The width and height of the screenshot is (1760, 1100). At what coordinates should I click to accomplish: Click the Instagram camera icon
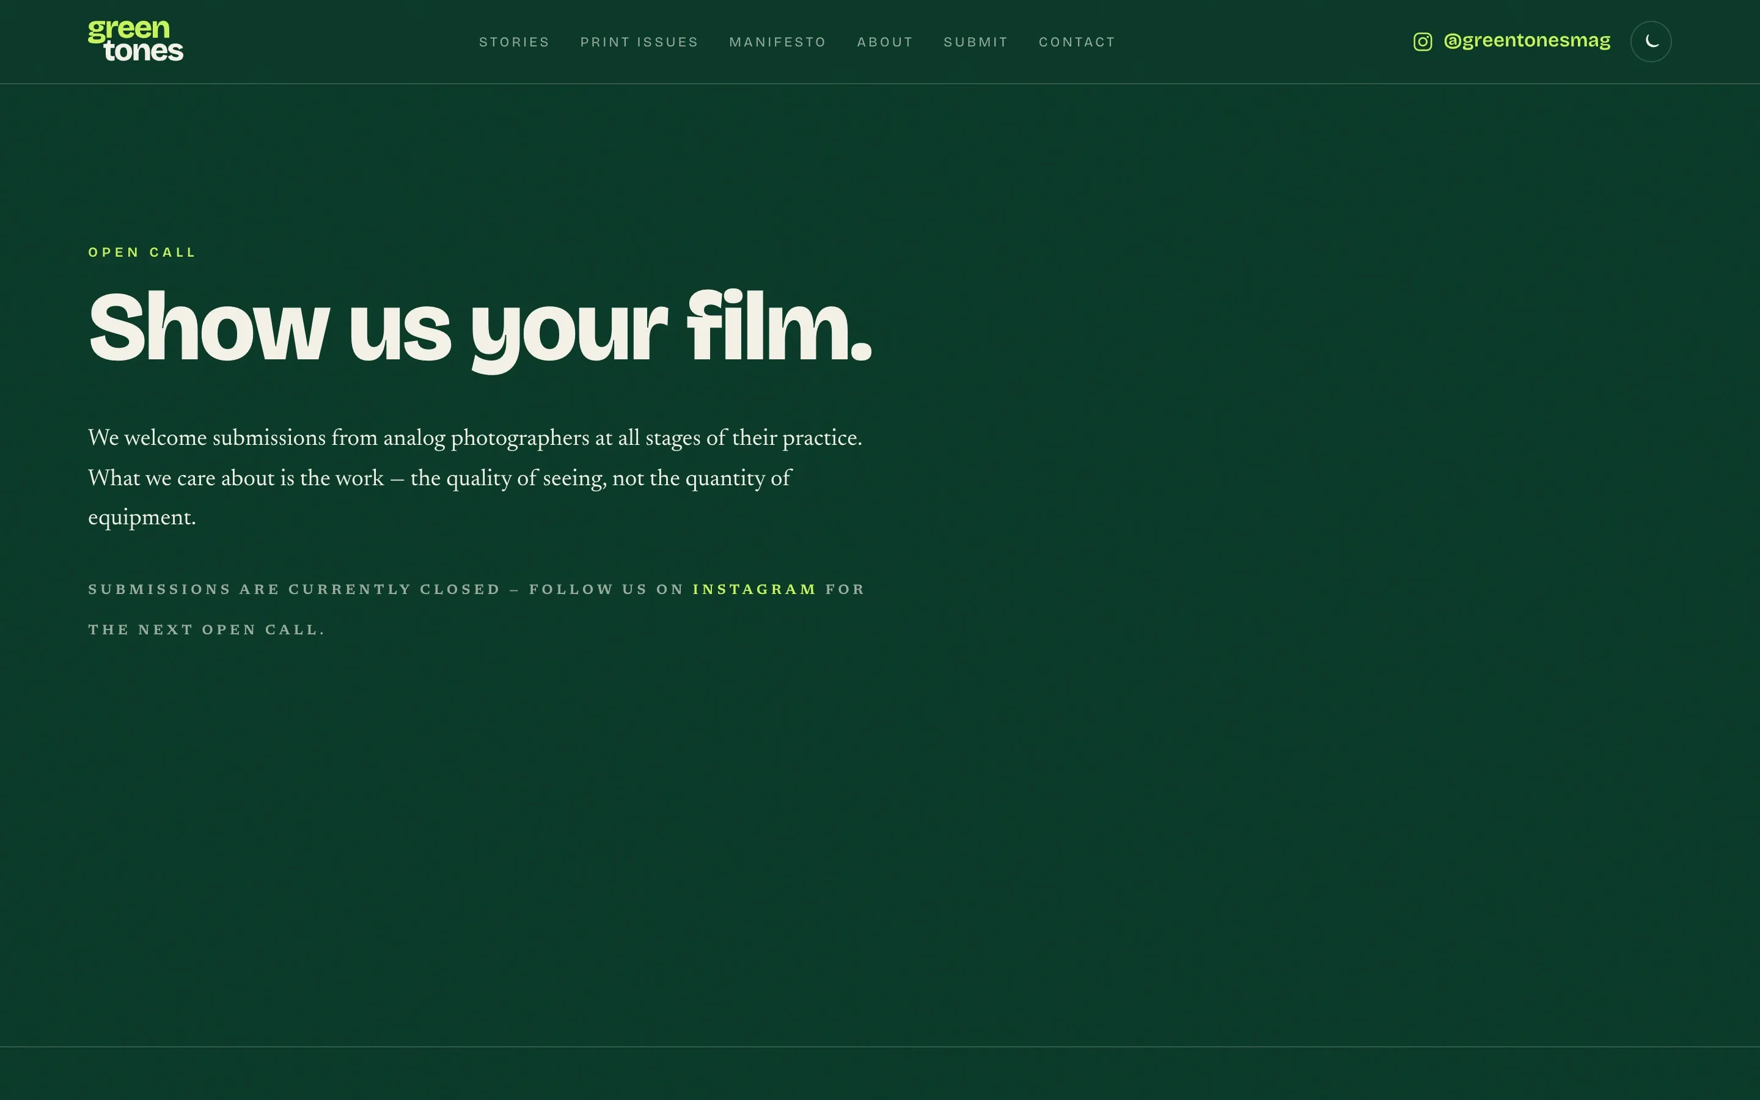click(1423, 42)
